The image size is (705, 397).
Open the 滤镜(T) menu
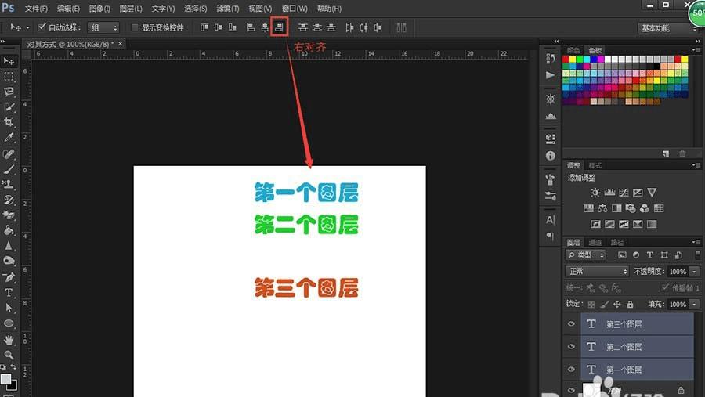[228, 9]
